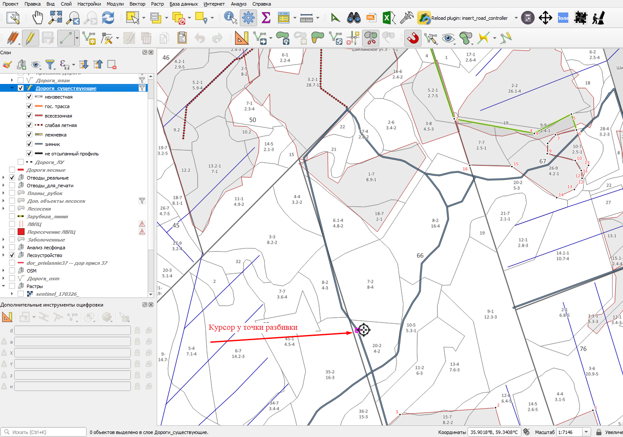The height and width of the screenshot is (437, 623).
Task: Collapse the Растры group
Action: coord(3,286)
